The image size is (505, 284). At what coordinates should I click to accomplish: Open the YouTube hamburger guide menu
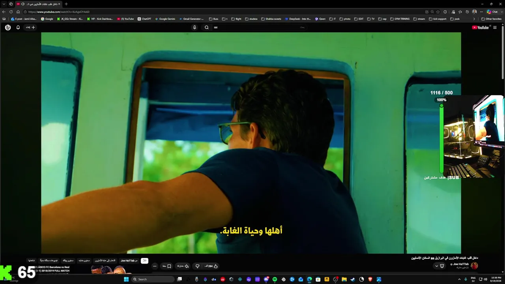495,28
